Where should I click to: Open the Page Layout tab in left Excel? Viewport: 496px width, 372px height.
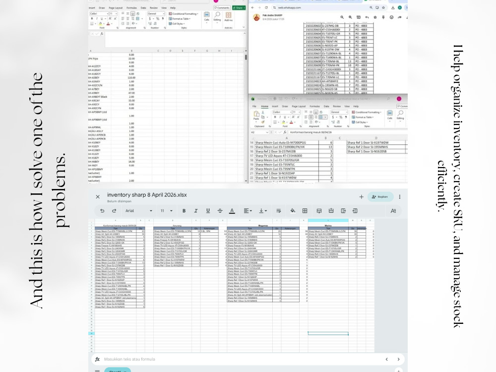pos(116,8)
